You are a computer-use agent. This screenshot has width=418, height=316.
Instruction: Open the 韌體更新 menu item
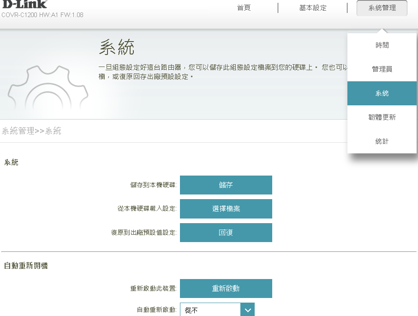[x=382, y=117]
